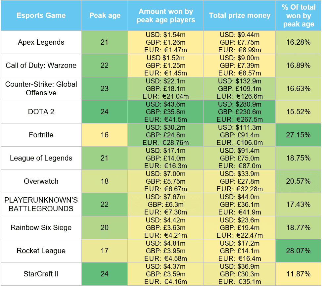Select Fortnite peak age 16 cell
The height and width of the screenshot is (286, 322).
[105, 135]
